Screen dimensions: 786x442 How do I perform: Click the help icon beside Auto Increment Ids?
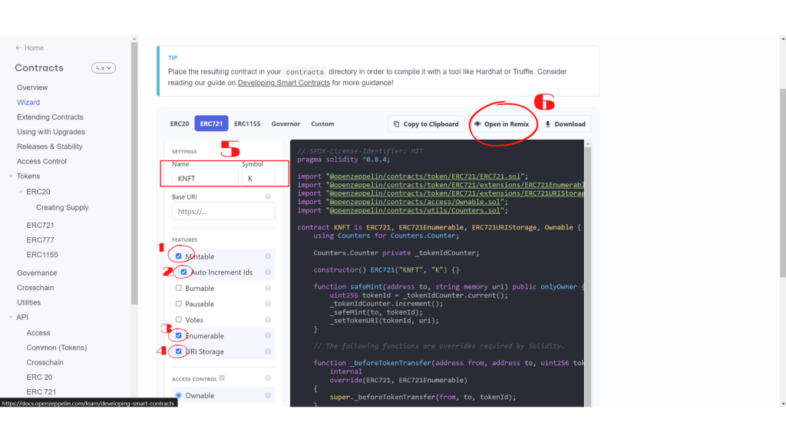268,272
